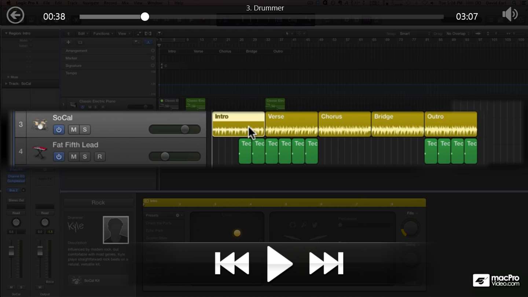Click the Intro arrangement marker

(172, 51)
